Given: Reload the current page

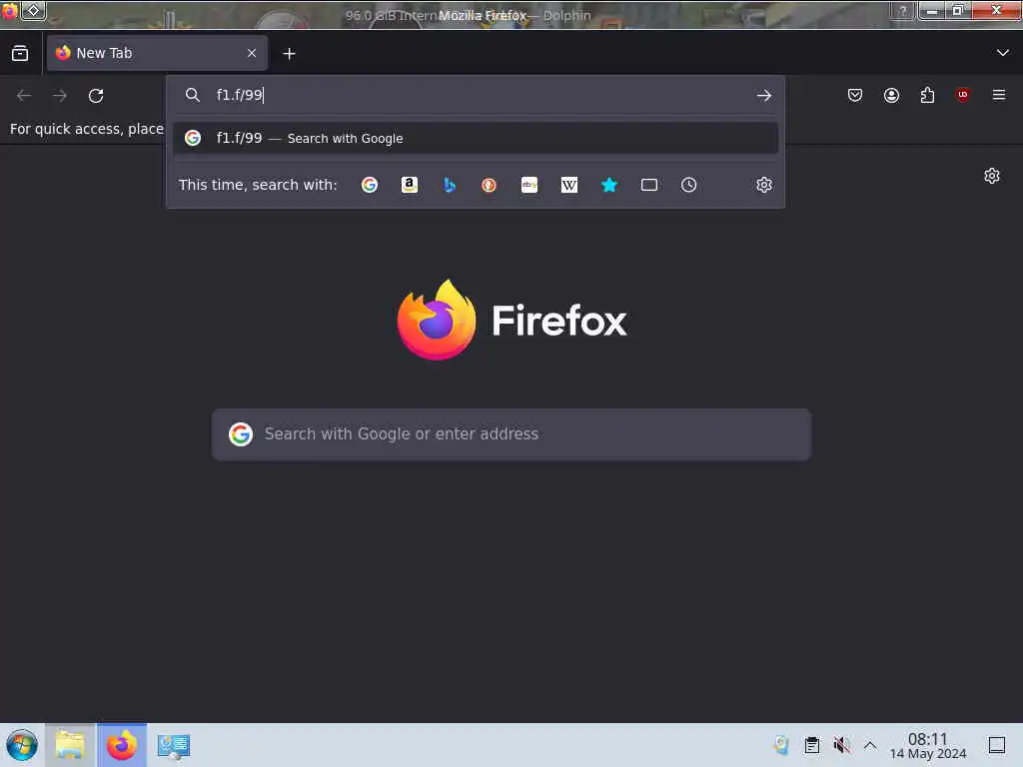Looking at the screenshot, I should pos(96,95).
